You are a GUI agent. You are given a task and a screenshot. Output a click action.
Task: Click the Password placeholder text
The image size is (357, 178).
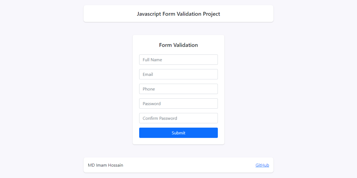click(151, 104)
